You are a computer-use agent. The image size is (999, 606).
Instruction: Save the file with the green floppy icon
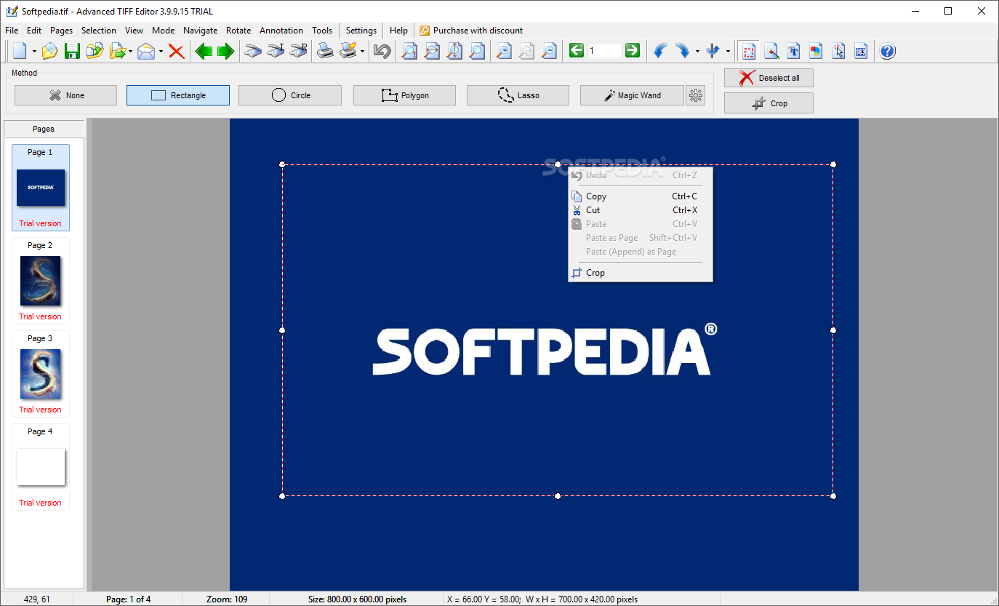click(72, 51)
